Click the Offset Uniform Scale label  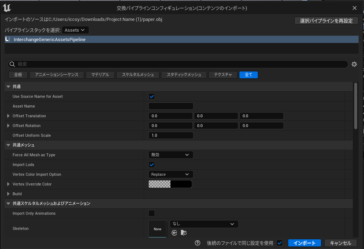pyautogui.click(x=31, y=135)
